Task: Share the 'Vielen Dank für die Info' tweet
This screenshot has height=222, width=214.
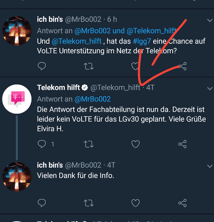Action: pyautogui.click(x=183, y=203)
